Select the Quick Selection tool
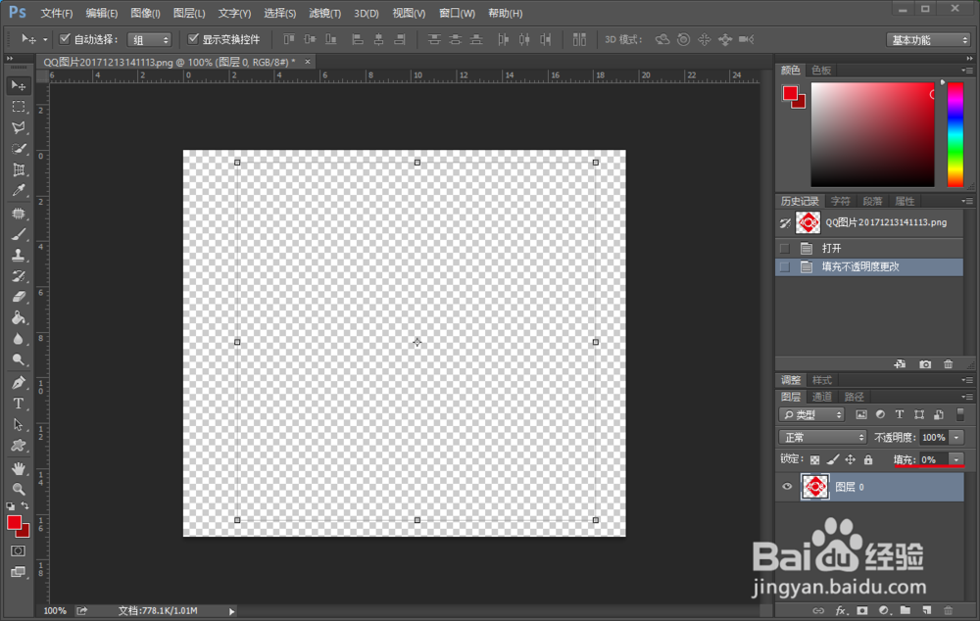 click(x=18, y=149)
